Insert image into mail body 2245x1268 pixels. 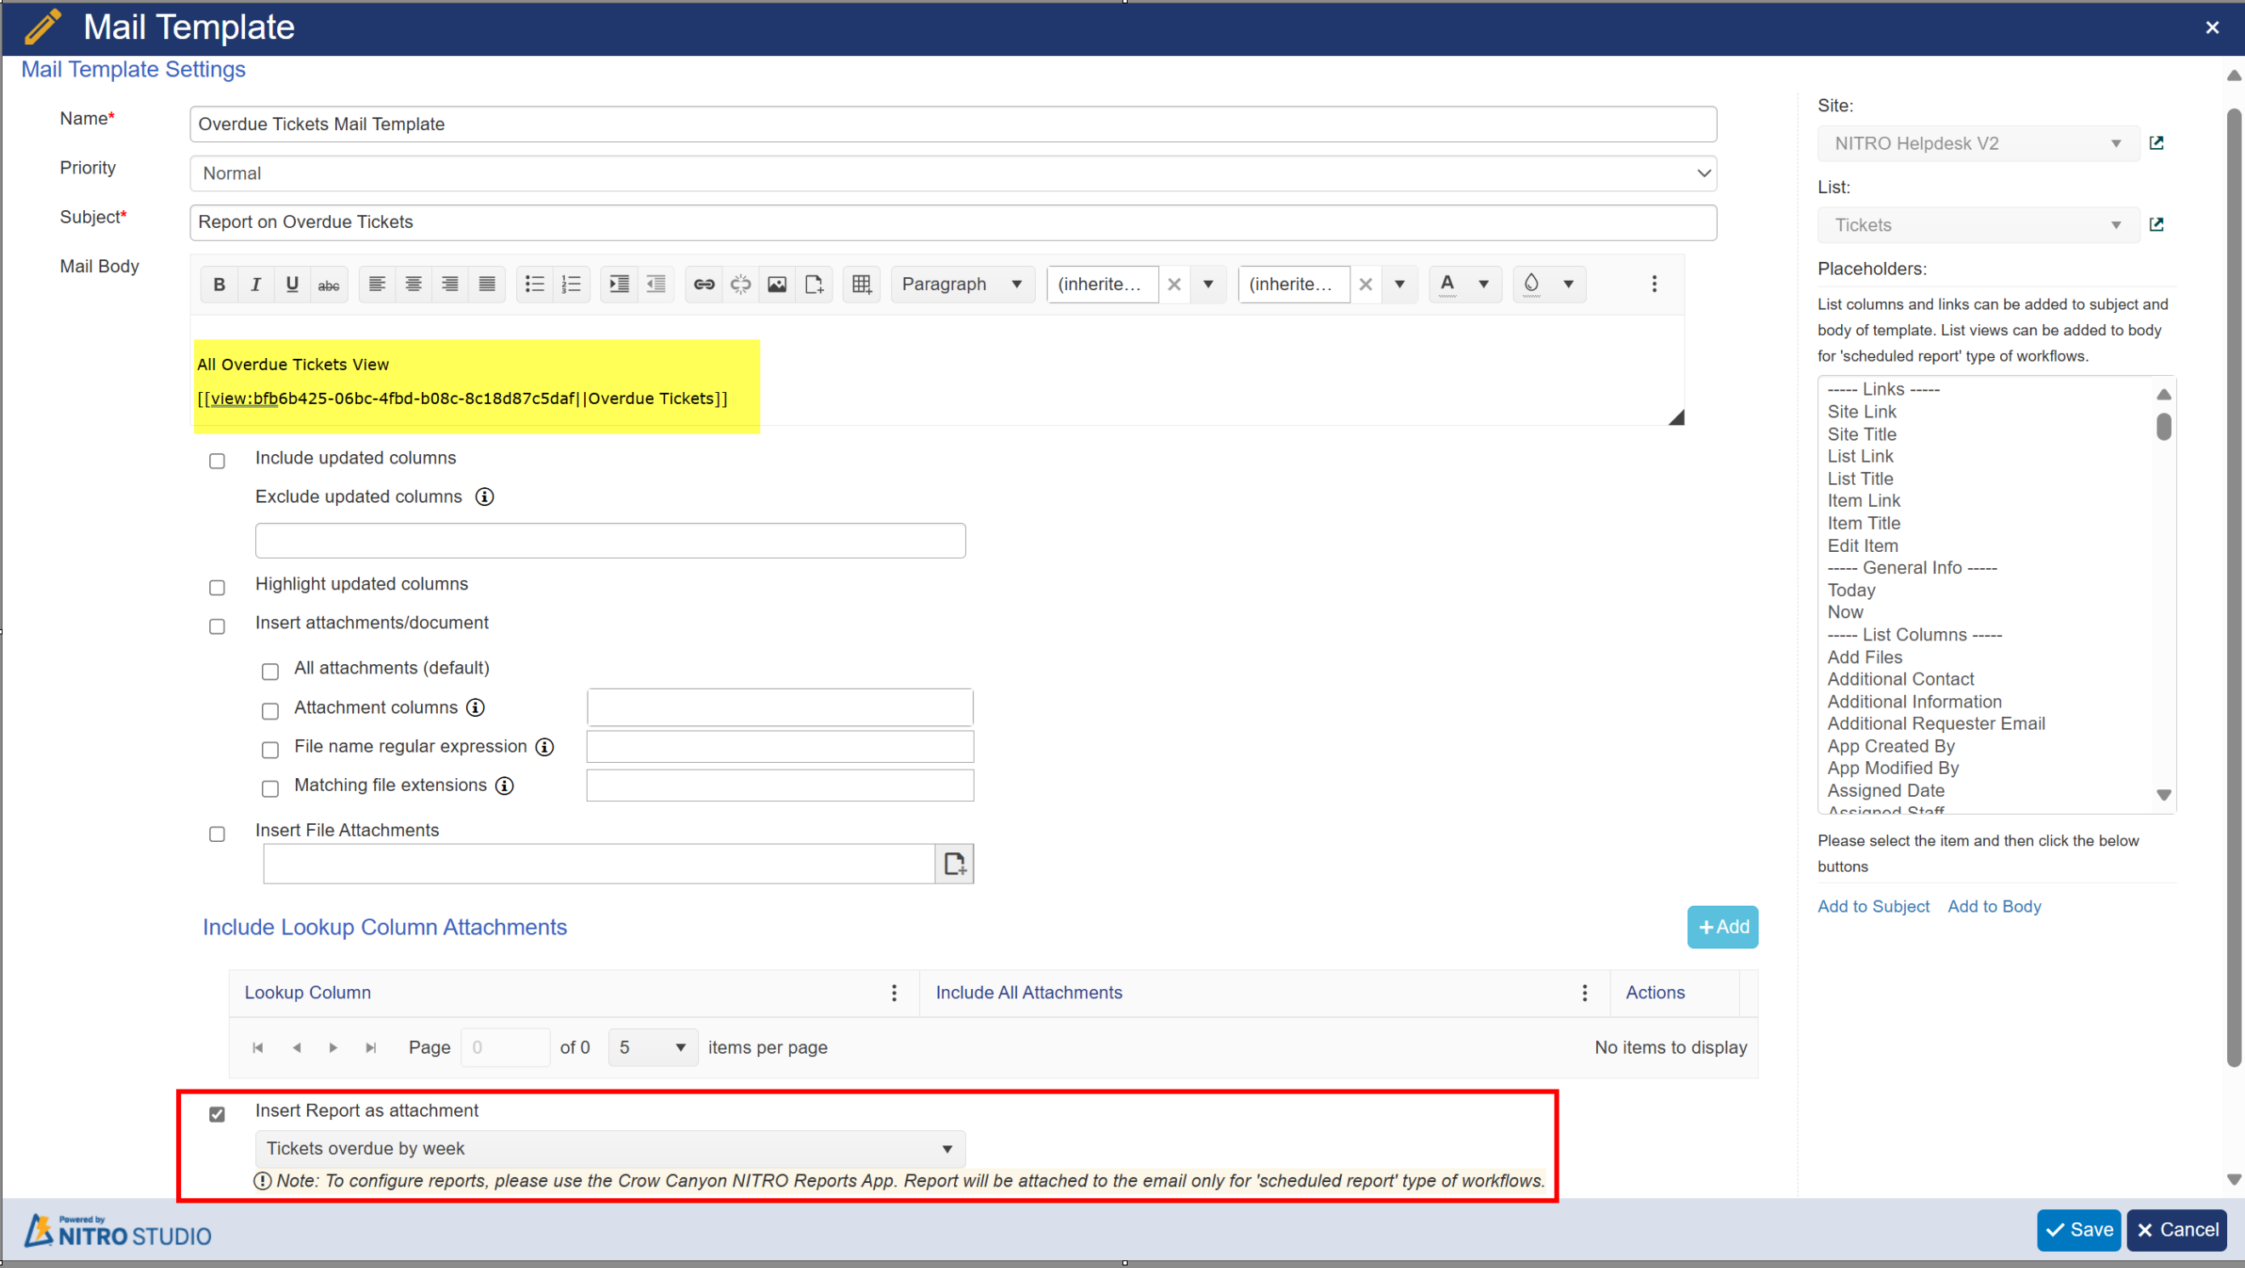777,284
